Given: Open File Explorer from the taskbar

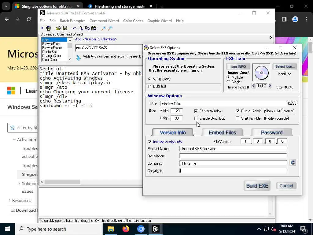Looking at the screenshot, I should (111, 229).
